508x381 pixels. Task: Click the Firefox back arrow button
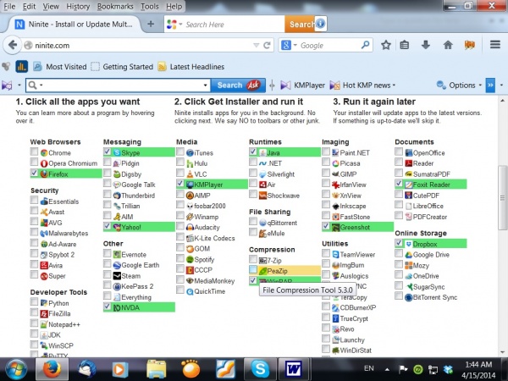pyautogui.click(x=13, y=45)
